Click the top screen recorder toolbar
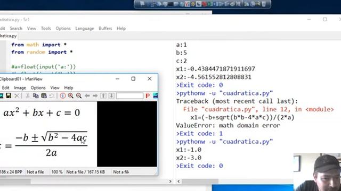The width and height of the screenshot is (341, 191). 202,4
